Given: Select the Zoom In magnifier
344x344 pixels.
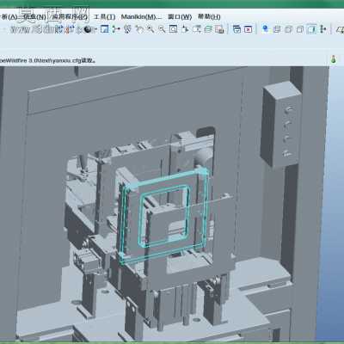Looking at the screenshot, I should [150, 29].
